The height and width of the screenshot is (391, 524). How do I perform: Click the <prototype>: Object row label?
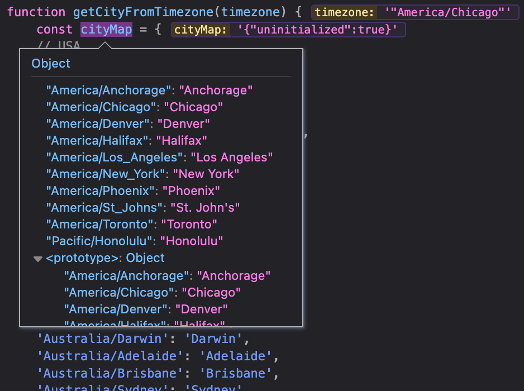tap(105, 258)
